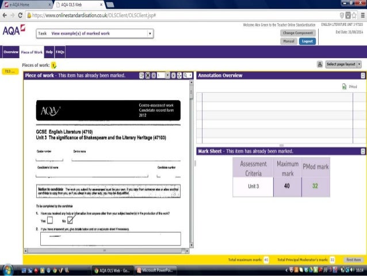This screenshot has width=367, height=276.
Task: Maximize the Mark Sheet panel
Action: pos(363,151)
